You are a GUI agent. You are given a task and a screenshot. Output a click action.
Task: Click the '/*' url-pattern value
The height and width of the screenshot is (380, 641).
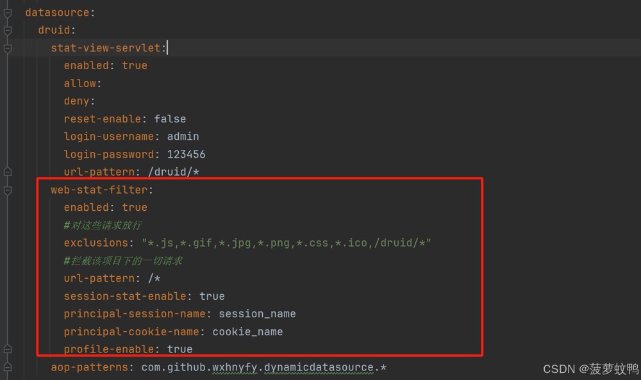click(154, 278)
